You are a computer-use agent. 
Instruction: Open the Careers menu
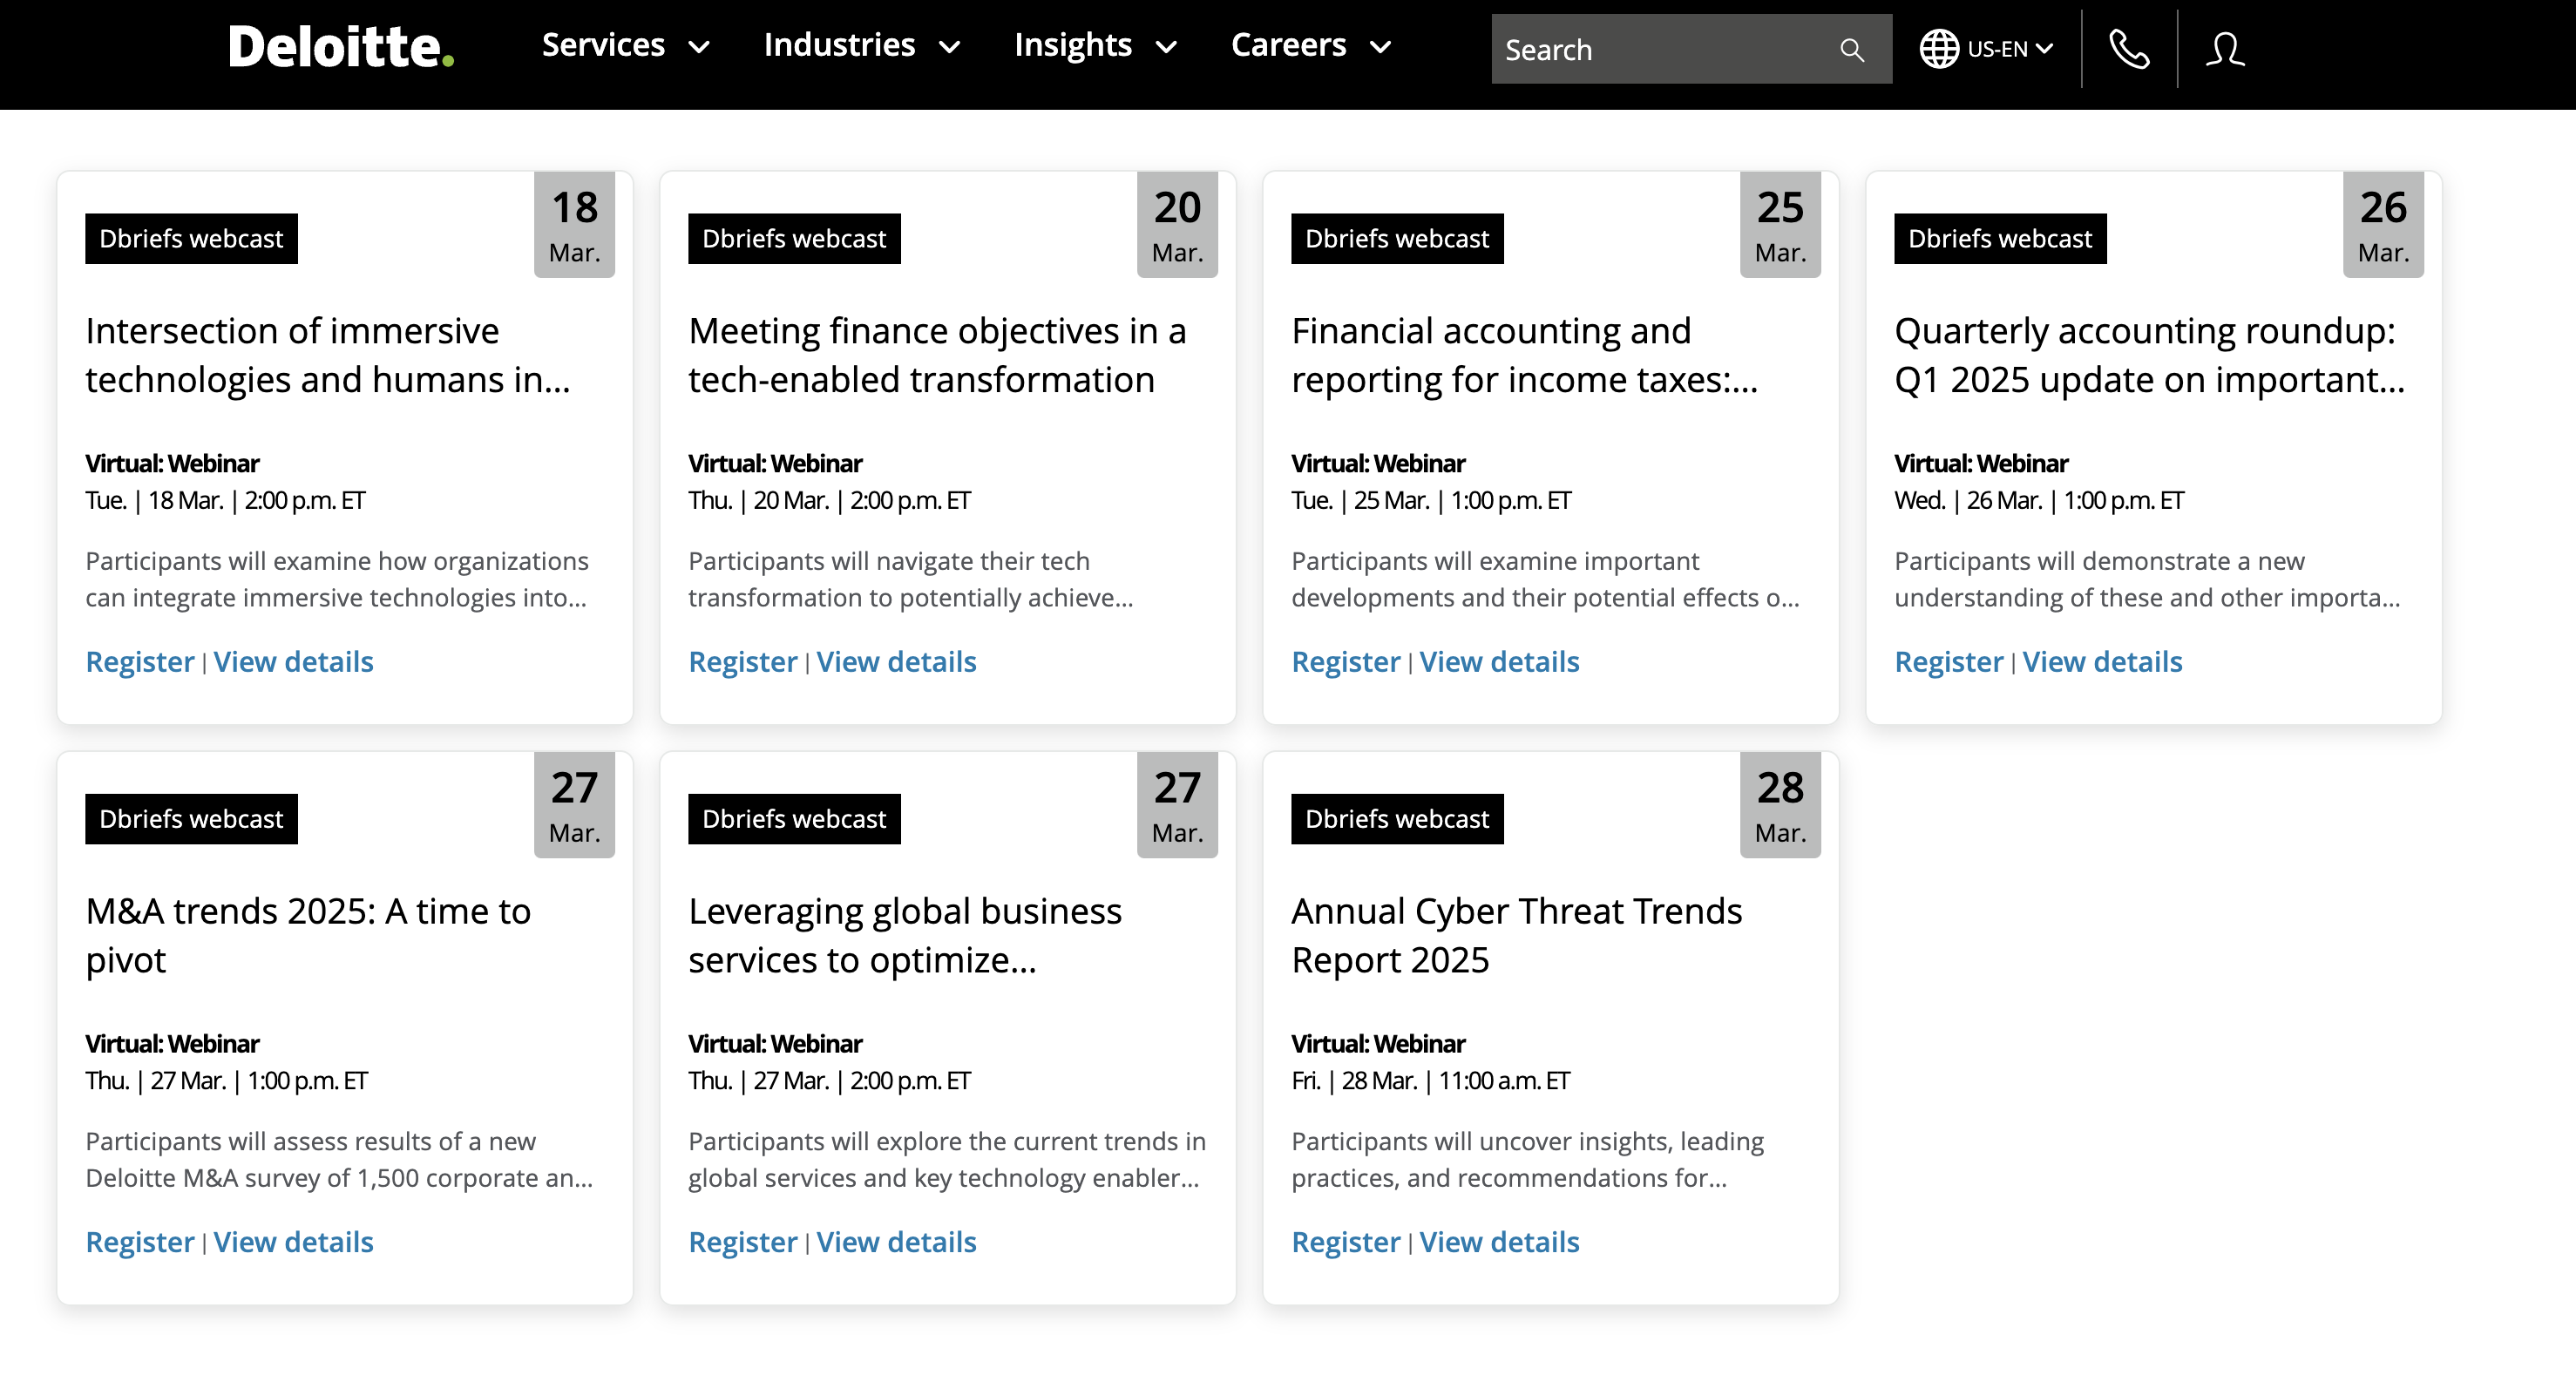pos(1310,45)
